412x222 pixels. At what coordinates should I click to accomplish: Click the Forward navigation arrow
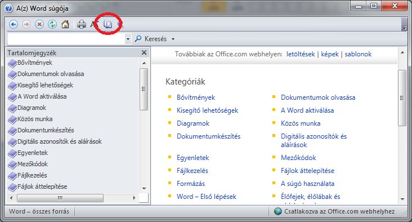tap(26, 24)
